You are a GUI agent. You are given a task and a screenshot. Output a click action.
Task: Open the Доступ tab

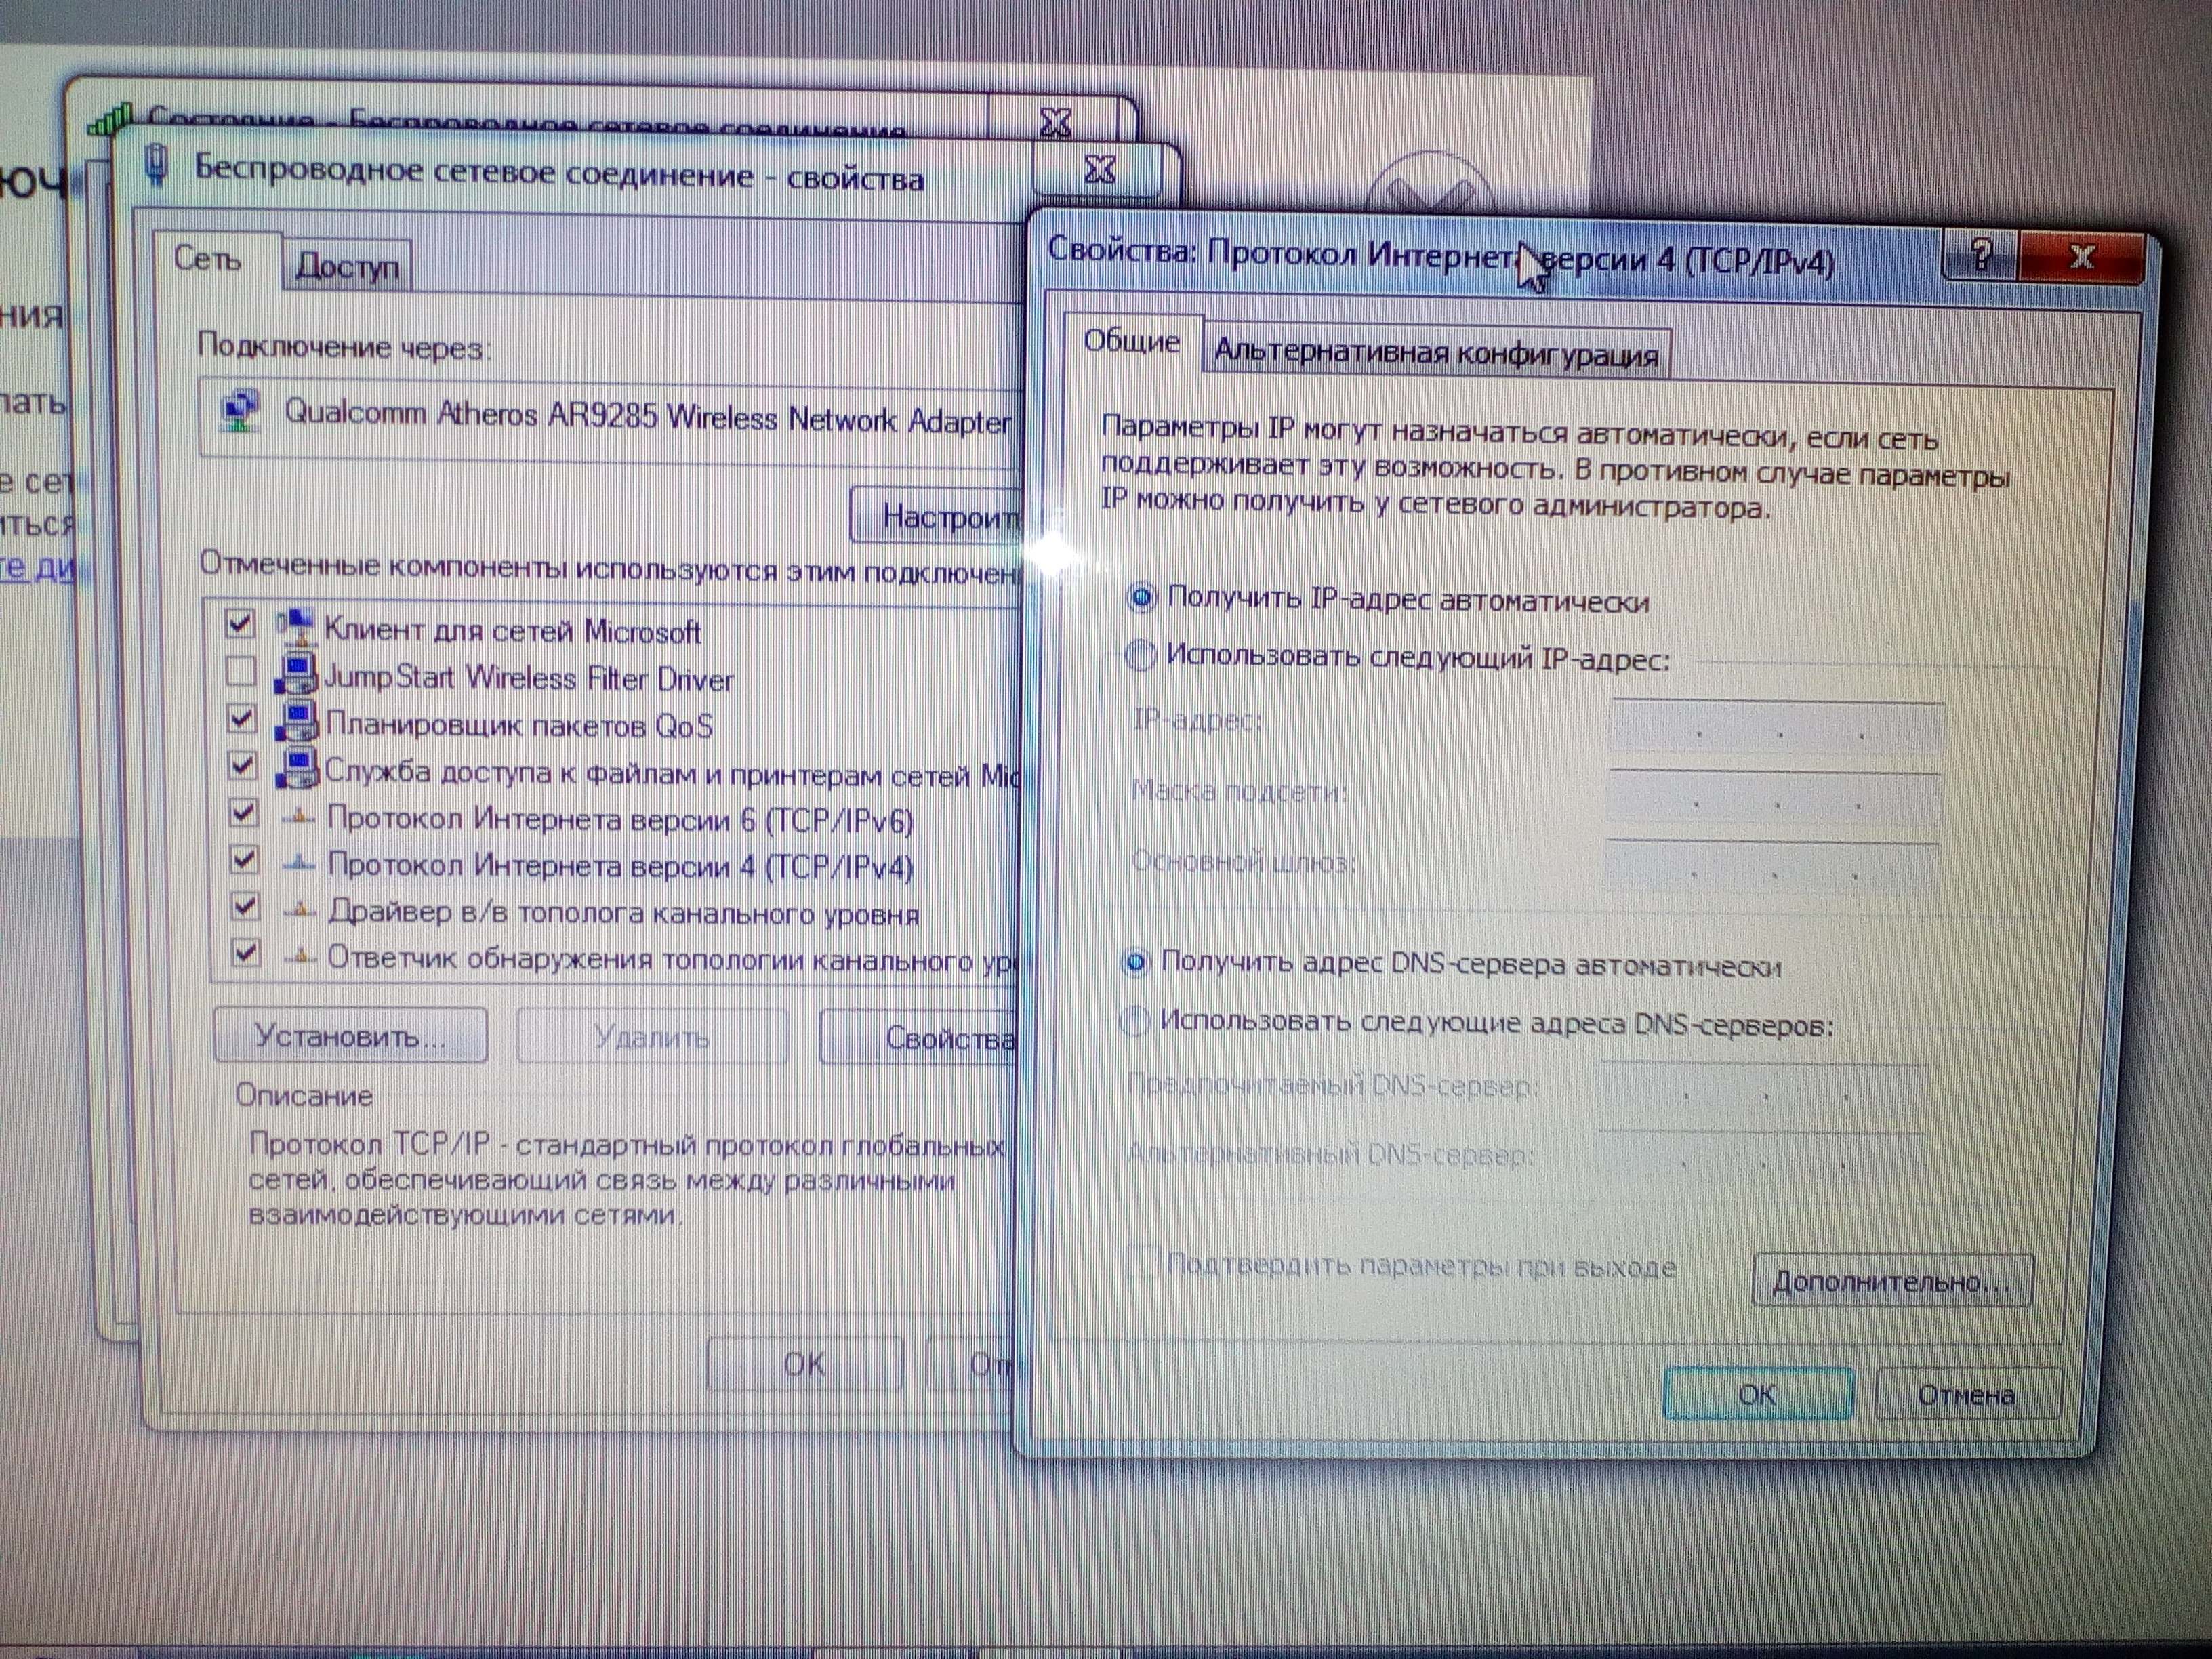(x=347, y=266)
